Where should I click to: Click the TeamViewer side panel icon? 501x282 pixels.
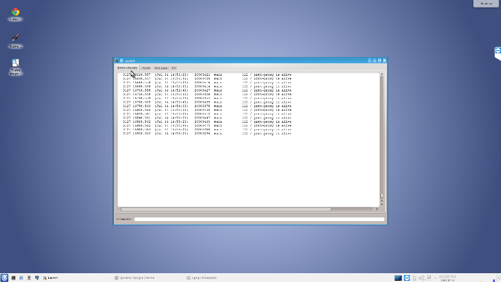coord(497,51)
